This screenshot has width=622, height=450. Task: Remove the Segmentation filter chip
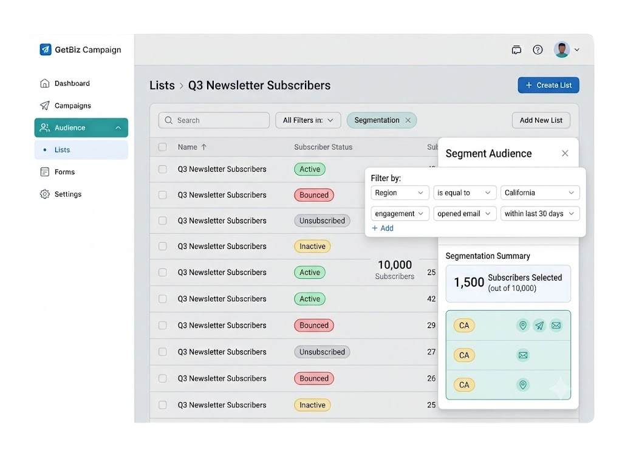(x=408, y=120)
